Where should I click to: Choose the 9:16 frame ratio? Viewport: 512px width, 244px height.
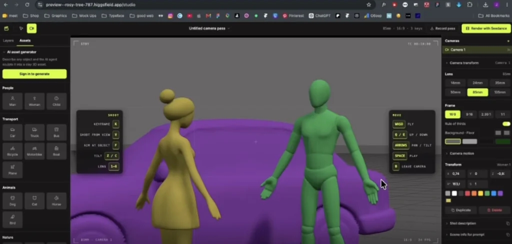[x=469, y=114]
